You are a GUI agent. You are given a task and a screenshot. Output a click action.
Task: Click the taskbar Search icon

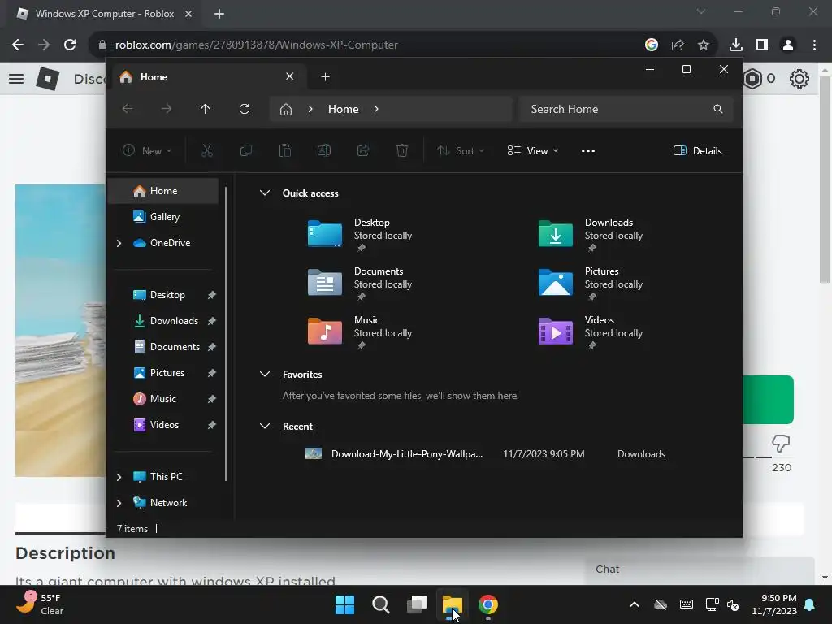[381, 604]
